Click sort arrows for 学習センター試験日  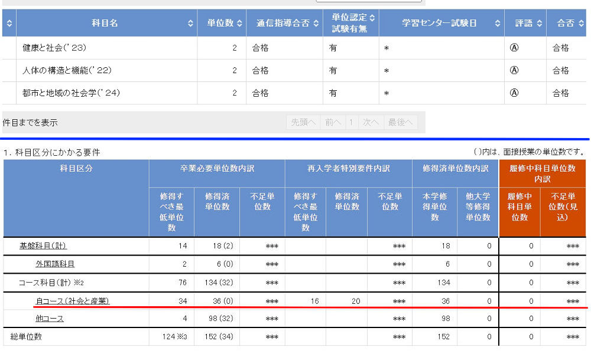coord(497,24)
